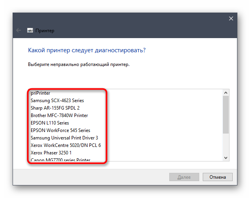Image resolution: width=250 pixels, height=198 pixels.
Task: Select Samsung SCX-4623 Series printer
Action: [x=57, y=101]
